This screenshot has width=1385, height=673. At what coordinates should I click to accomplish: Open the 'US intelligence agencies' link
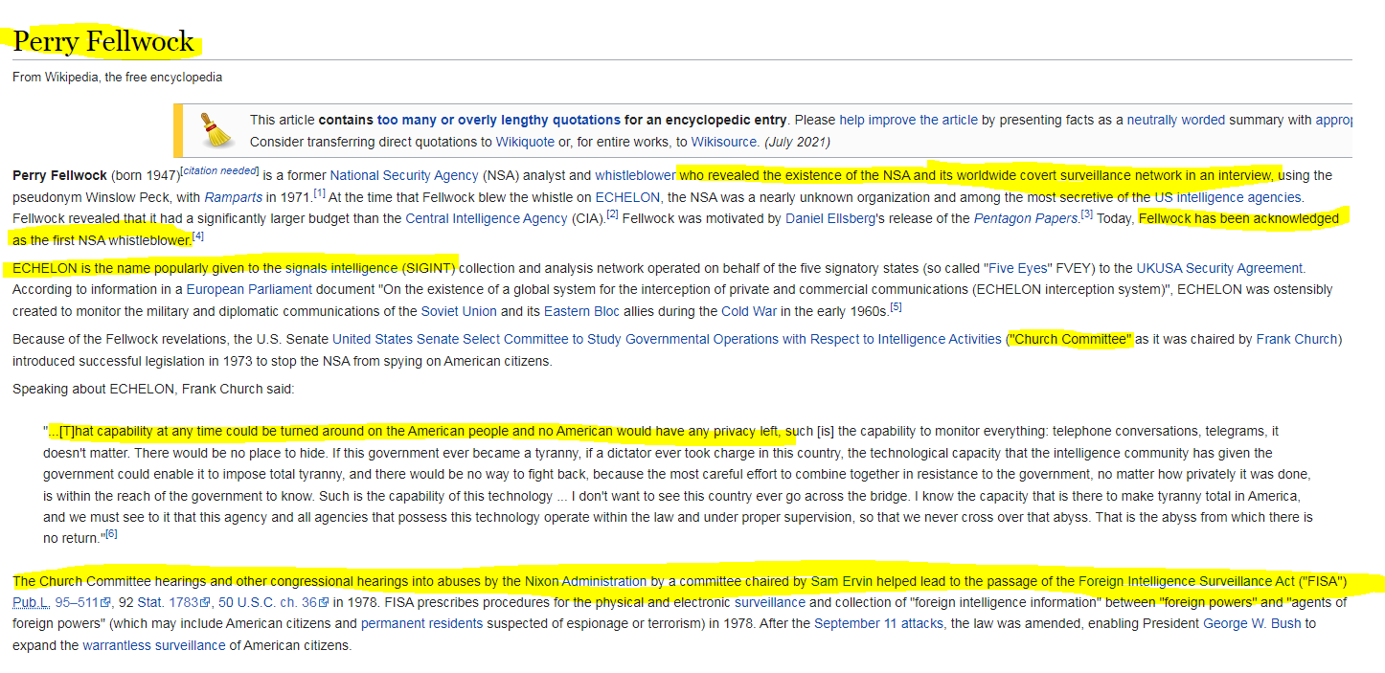coord(1227,197)
